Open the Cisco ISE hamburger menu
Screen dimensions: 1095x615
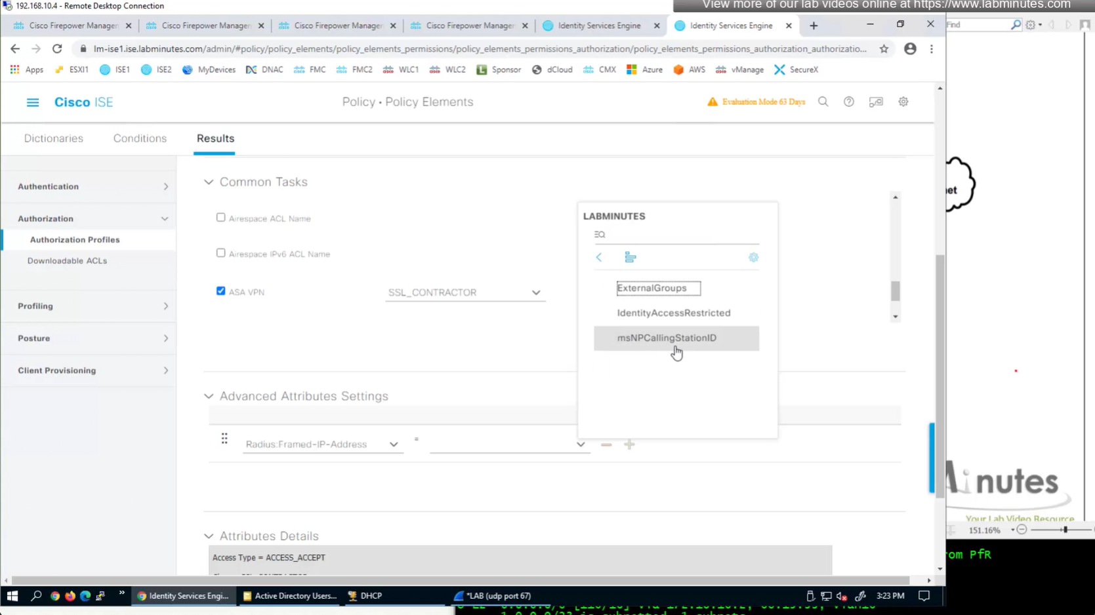click(x=32, y=102)
